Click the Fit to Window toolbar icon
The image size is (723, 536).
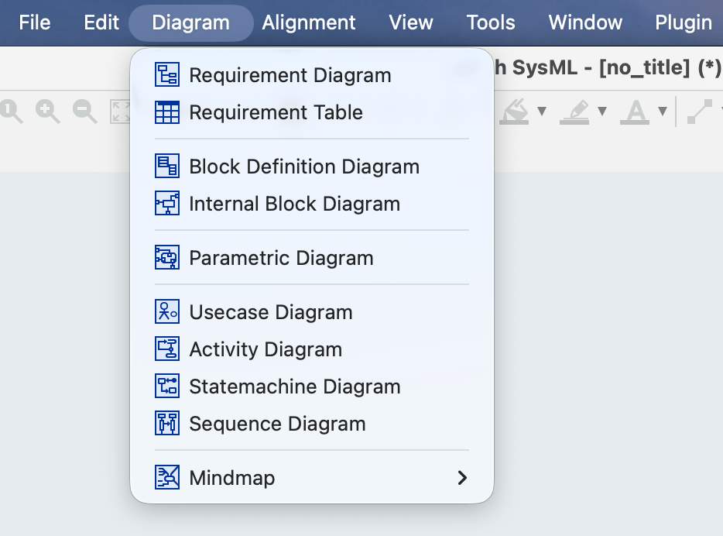[120, 109]
